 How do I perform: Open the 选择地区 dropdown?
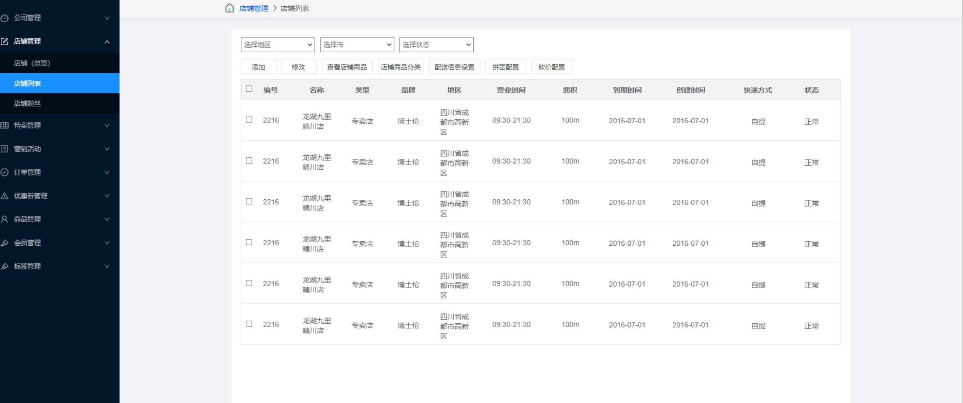[278, 45]
